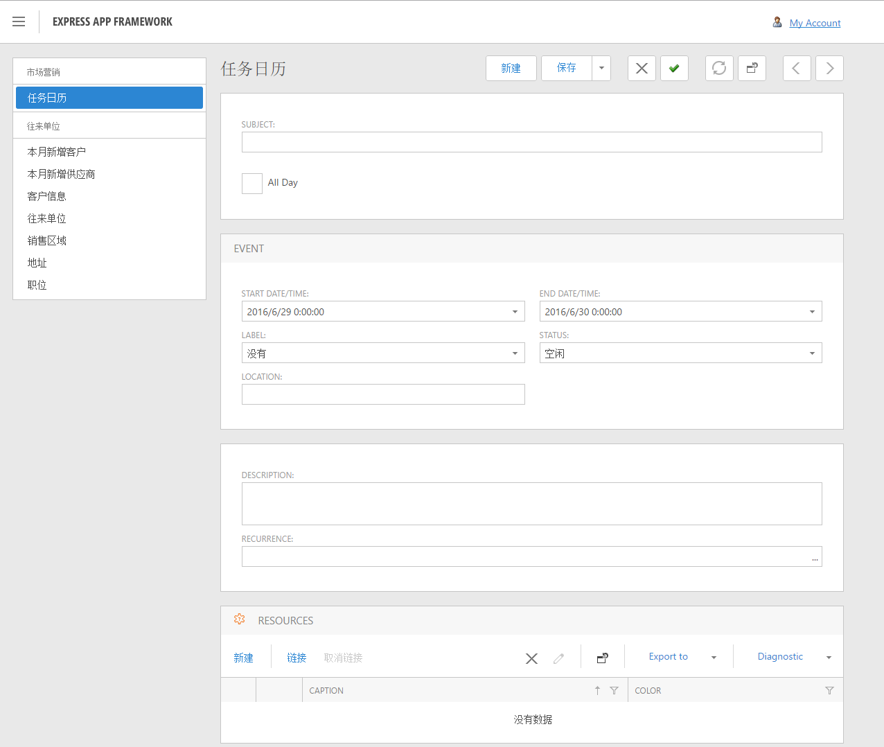Click the Location input field

coord(383,394)
